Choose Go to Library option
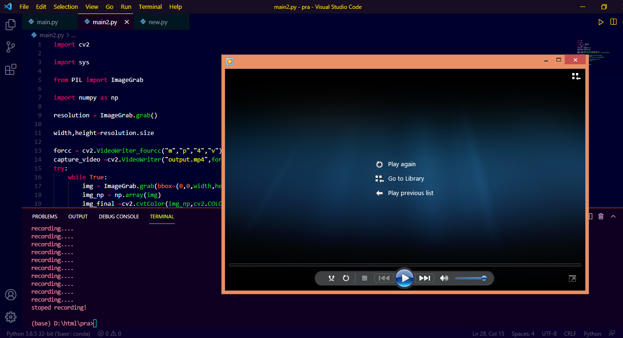The width and height of the screenshot is (623, 338). 406,178
